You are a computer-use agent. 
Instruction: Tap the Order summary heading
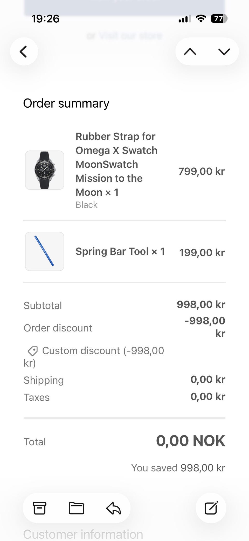pos(66,103)
